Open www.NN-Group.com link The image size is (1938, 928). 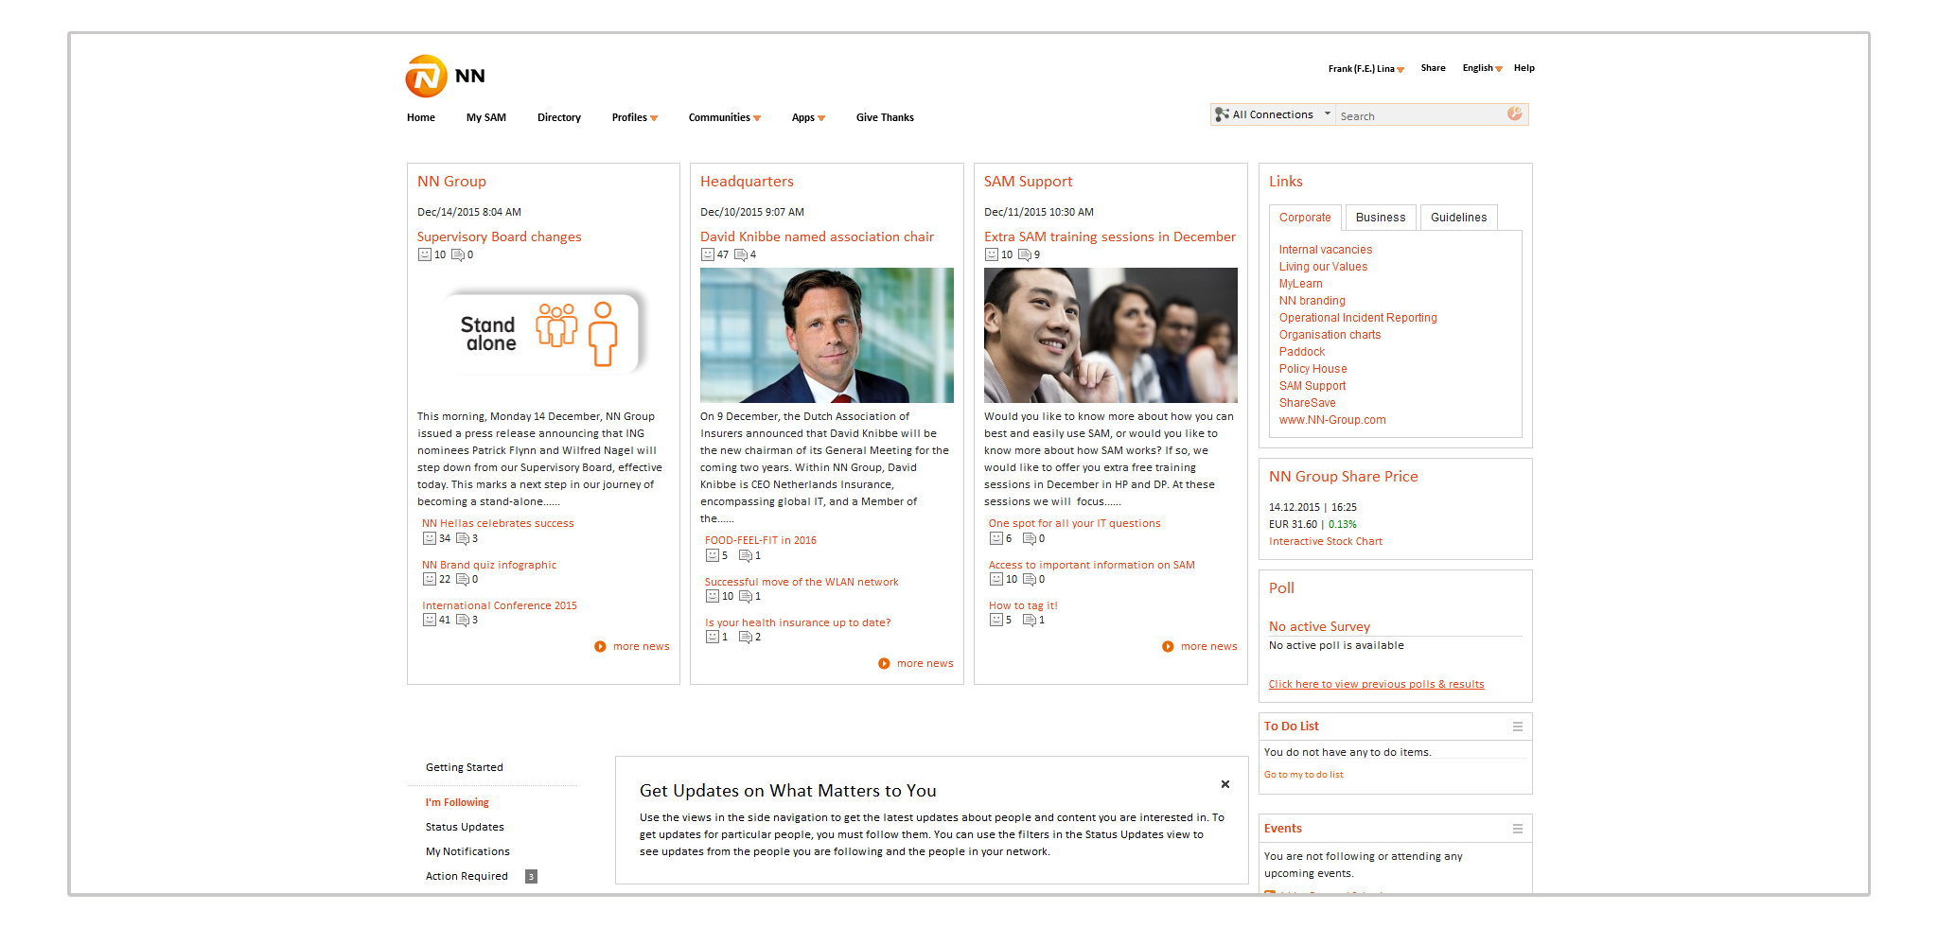(x=1332, y=420)
